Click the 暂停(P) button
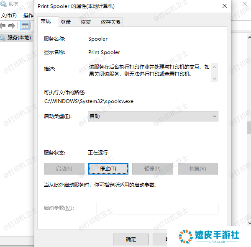This screenshot has width=251, height=247. pyautogui.click(x=152, y=169)
